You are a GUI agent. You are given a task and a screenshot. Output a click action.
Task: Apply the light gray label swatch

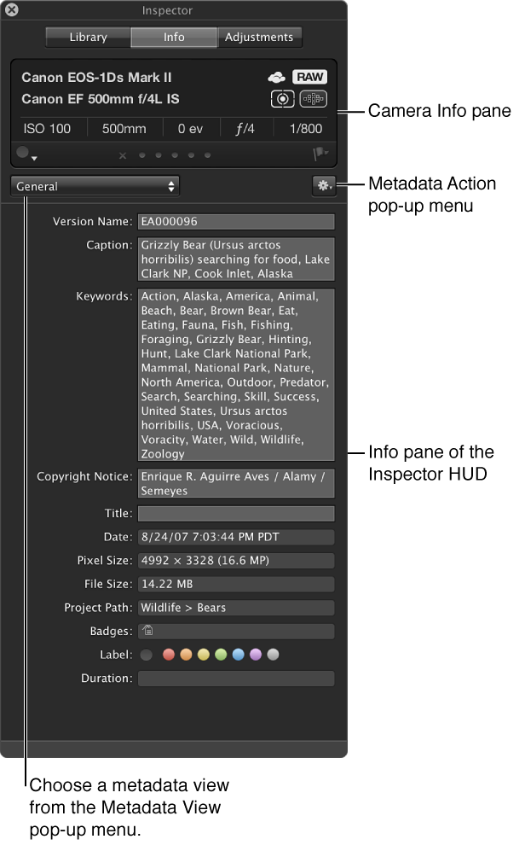[274, 655]
